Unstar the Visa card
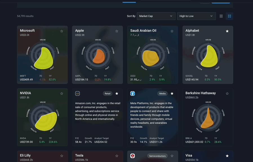 227,156
